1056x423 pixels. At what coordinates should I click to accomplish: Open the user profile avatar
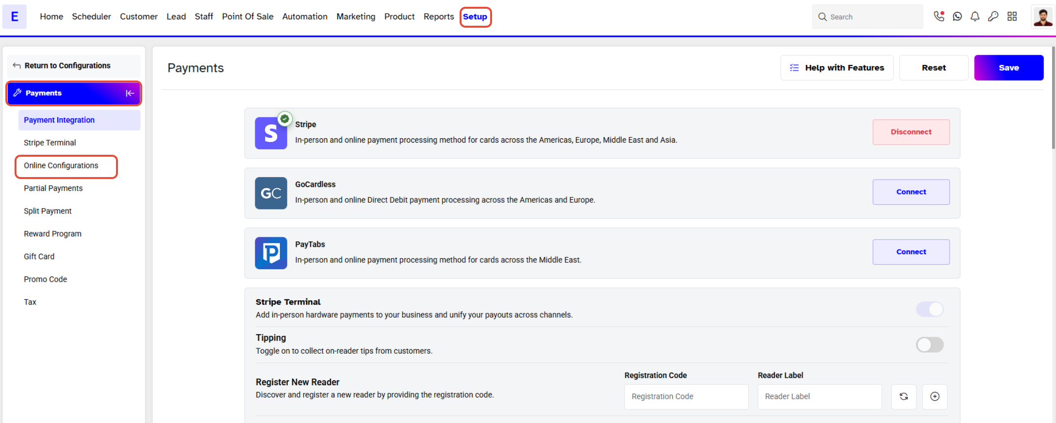click(1043, 16)
